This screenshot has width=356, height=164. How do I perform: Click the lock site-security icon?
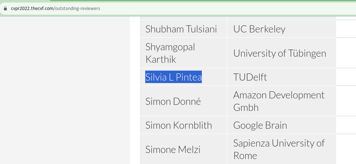[x=5, y=9]
